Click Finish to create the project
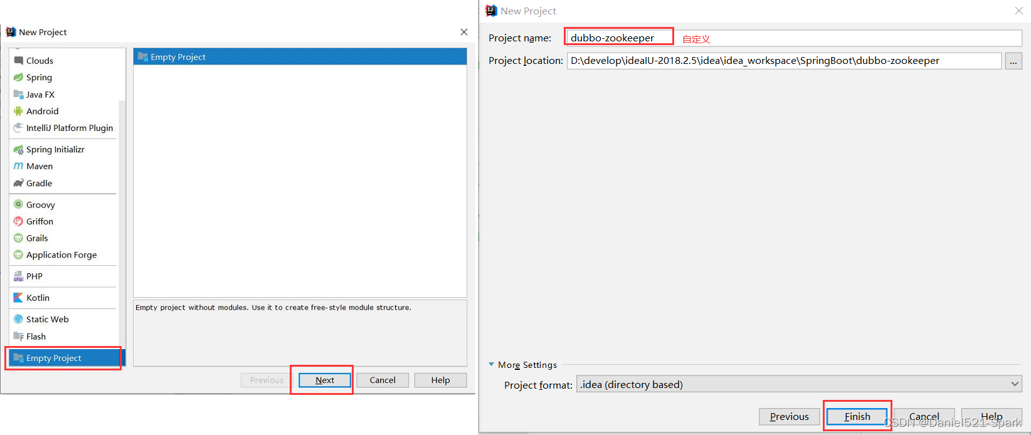Viewport: 1031px width, 435px height. tap(857, 416)
